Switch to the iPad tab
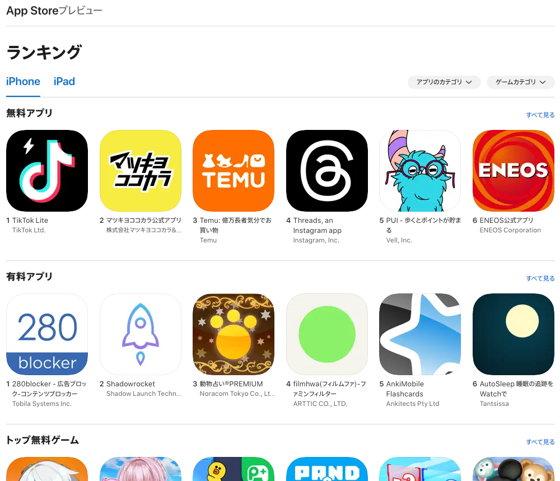This screenshot has height=481, width=560. tap(64, 81)
